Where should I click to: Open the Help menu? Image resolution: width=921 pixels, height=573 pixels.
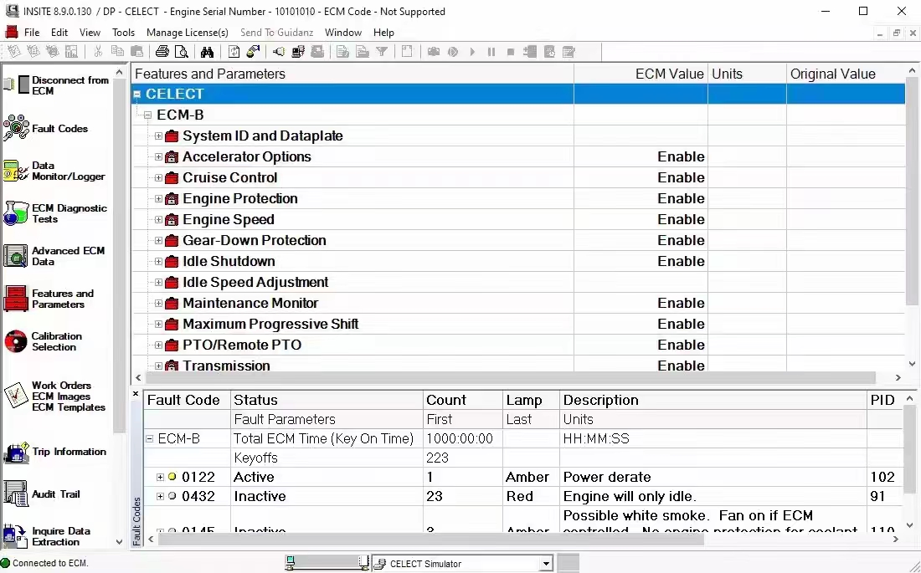[383, 33]
